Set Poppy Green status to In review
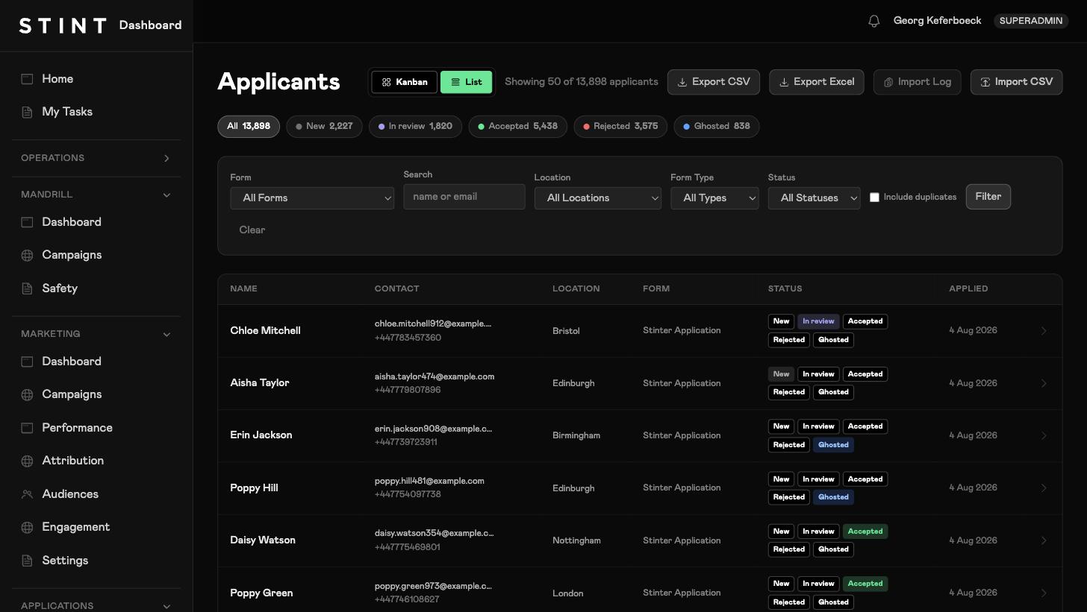The height and width of the screenshot is (612, 1087). 818,584
